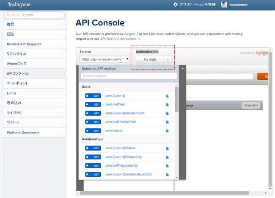Open Restrict API Requests in sidebar

(35, 44)
